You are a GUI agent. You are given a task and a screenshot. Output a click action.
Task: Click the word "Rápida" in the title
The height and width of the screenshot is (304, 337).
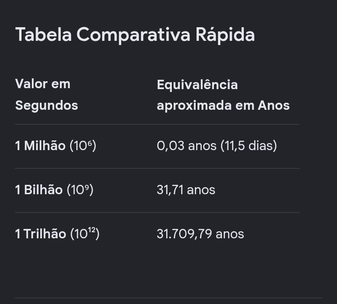[225, 34]
